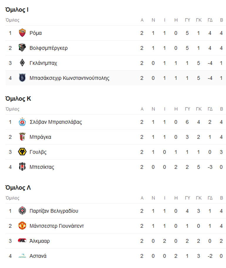Click the Gladbach diamond crest icon

pos(22,63)
